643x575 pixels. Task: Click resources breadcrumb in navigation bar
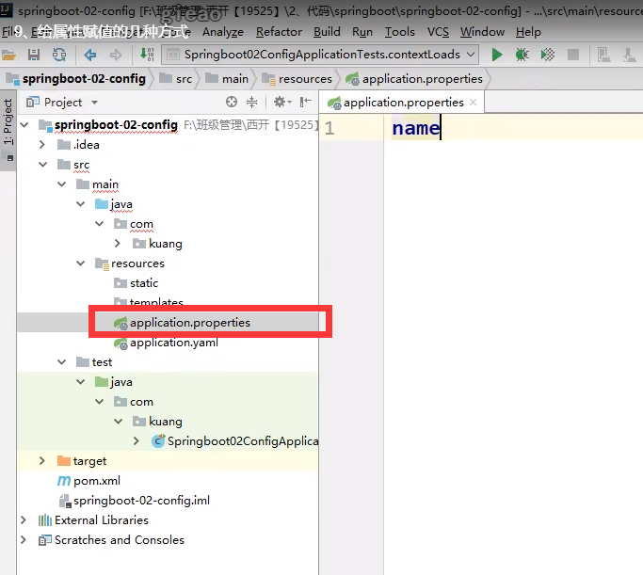(297, 79)
